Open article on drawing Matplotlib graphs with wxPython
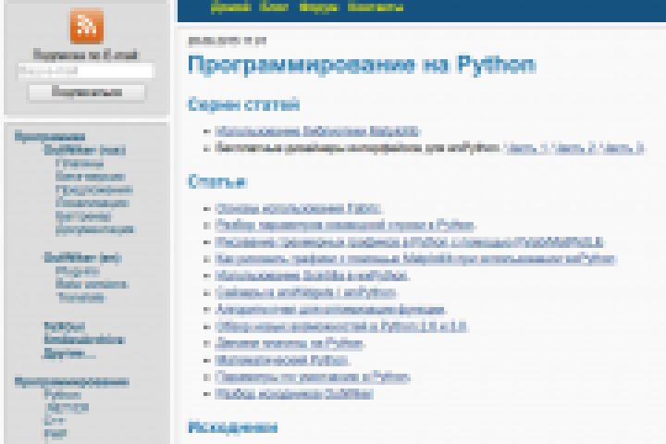Screen dimensions: 666x444 tap(415, 259)
